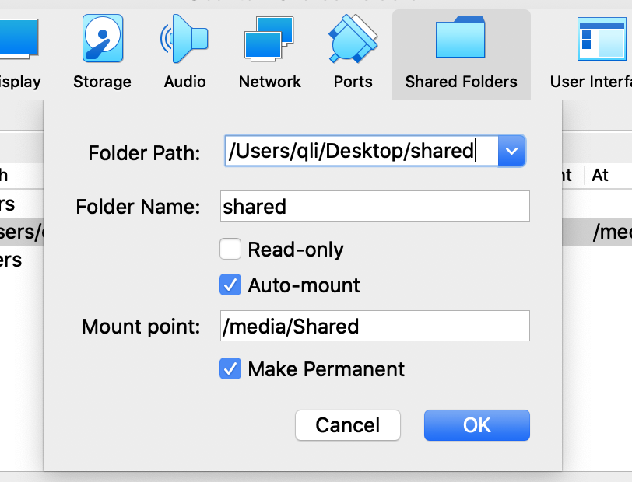Image resolution: width=632 pixels, height=482 pixels.
Task: Uncheck the Make Permanent checkbox
Action: tap(230, 368)
